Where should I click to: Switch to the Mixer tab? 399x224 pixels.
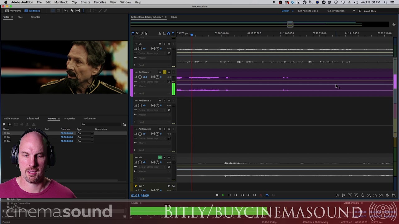[174, 17]
